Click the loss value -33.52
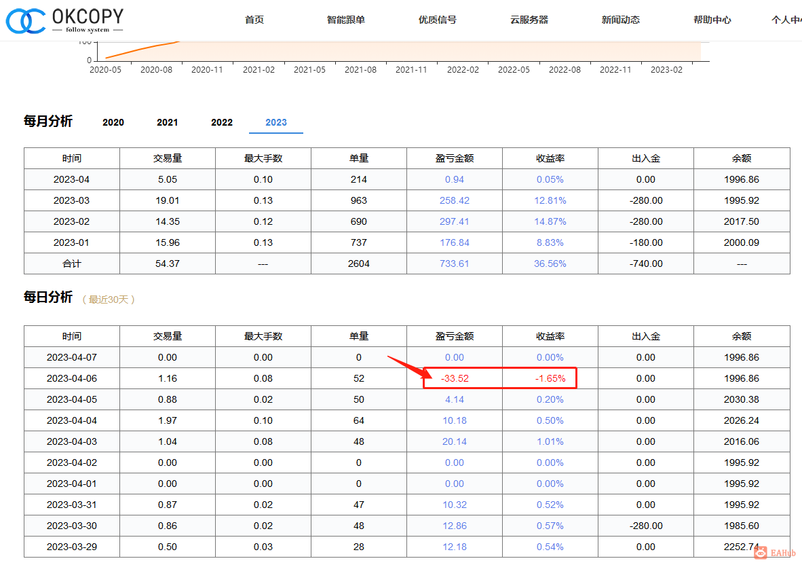The image size is (802, 563). pyautogui.click(x=454, y=378)
